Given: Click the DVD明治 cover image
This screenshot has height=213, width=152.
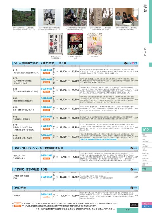Looking at the screenshot, I should pos(94,44).
